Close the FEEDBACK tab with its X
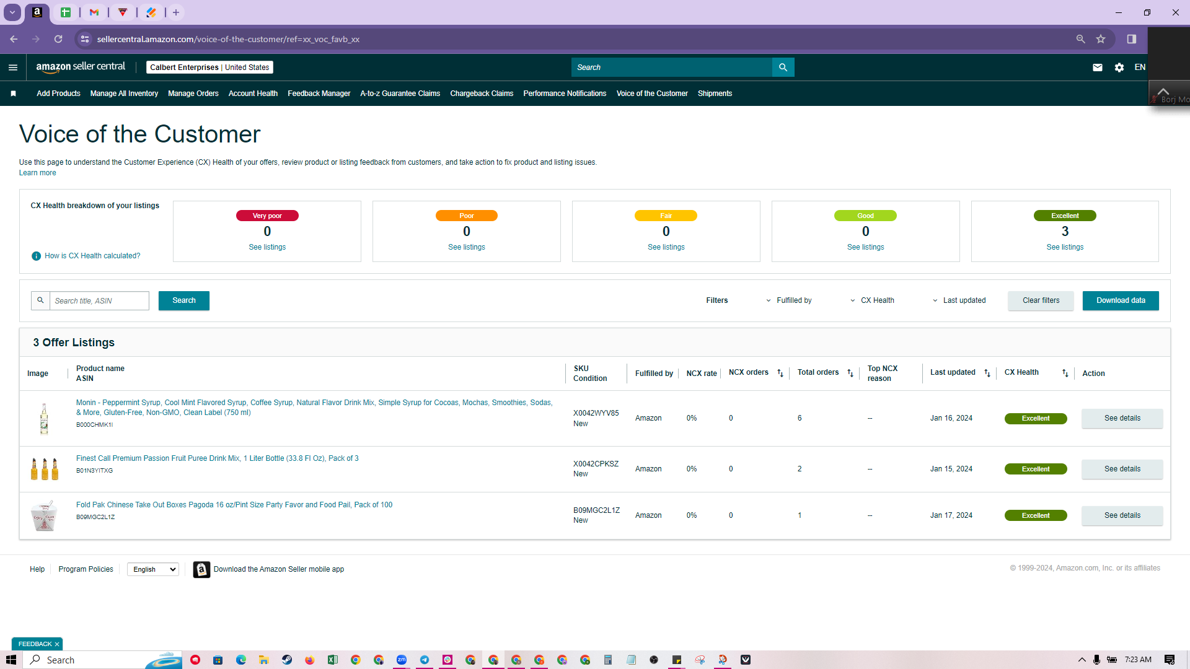The image size is (1190, 669). pos(57,644)
